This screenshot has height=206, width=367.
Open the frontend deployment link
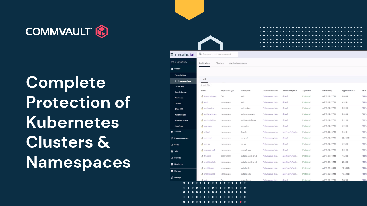tap(208, 156)
